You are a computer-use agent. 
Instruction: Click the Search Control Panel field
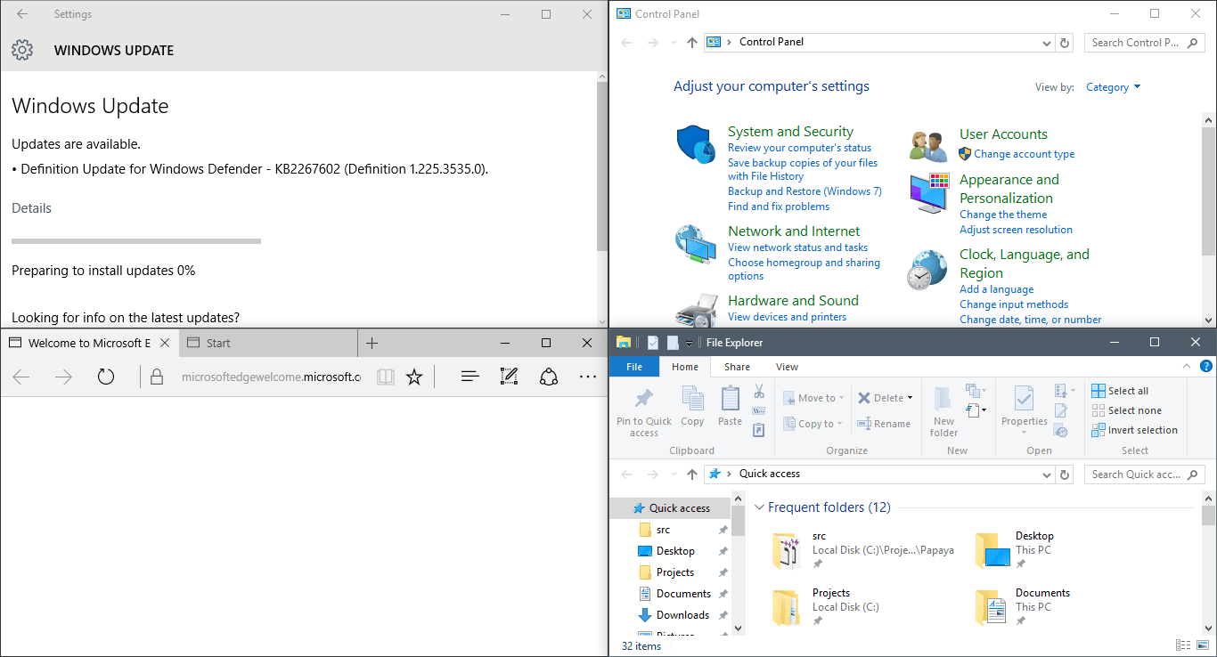(x=1144, y=43)
